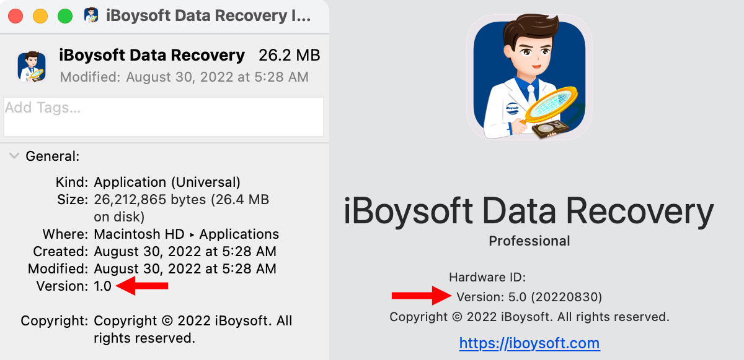This screenshot has height=360, width=744.
Task: Click the Professional edition label
Action: (529, 241)
